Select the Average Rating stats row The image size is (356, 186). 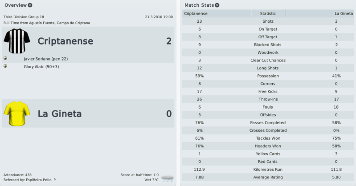[x=268, y=177]
